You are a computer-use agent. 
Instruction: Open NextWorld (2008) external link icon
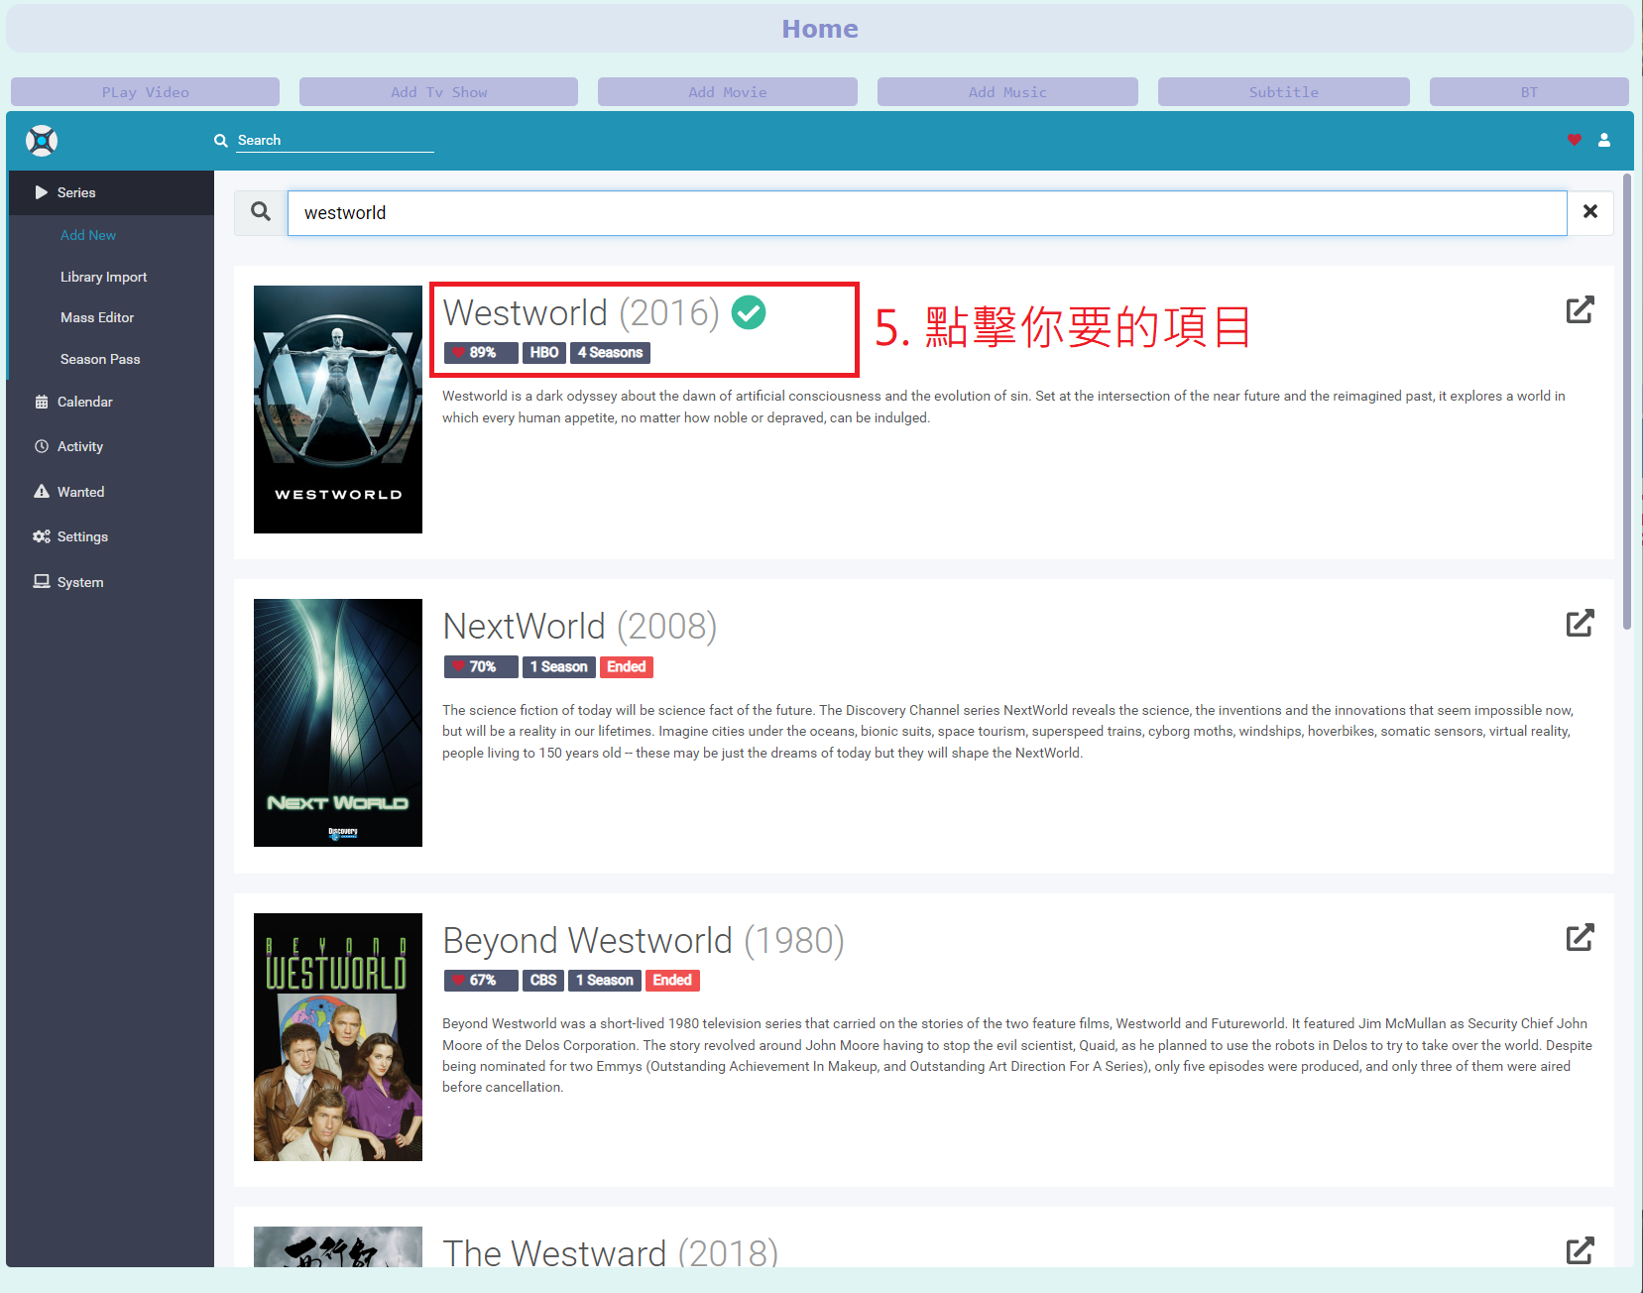coord(1580,624)
